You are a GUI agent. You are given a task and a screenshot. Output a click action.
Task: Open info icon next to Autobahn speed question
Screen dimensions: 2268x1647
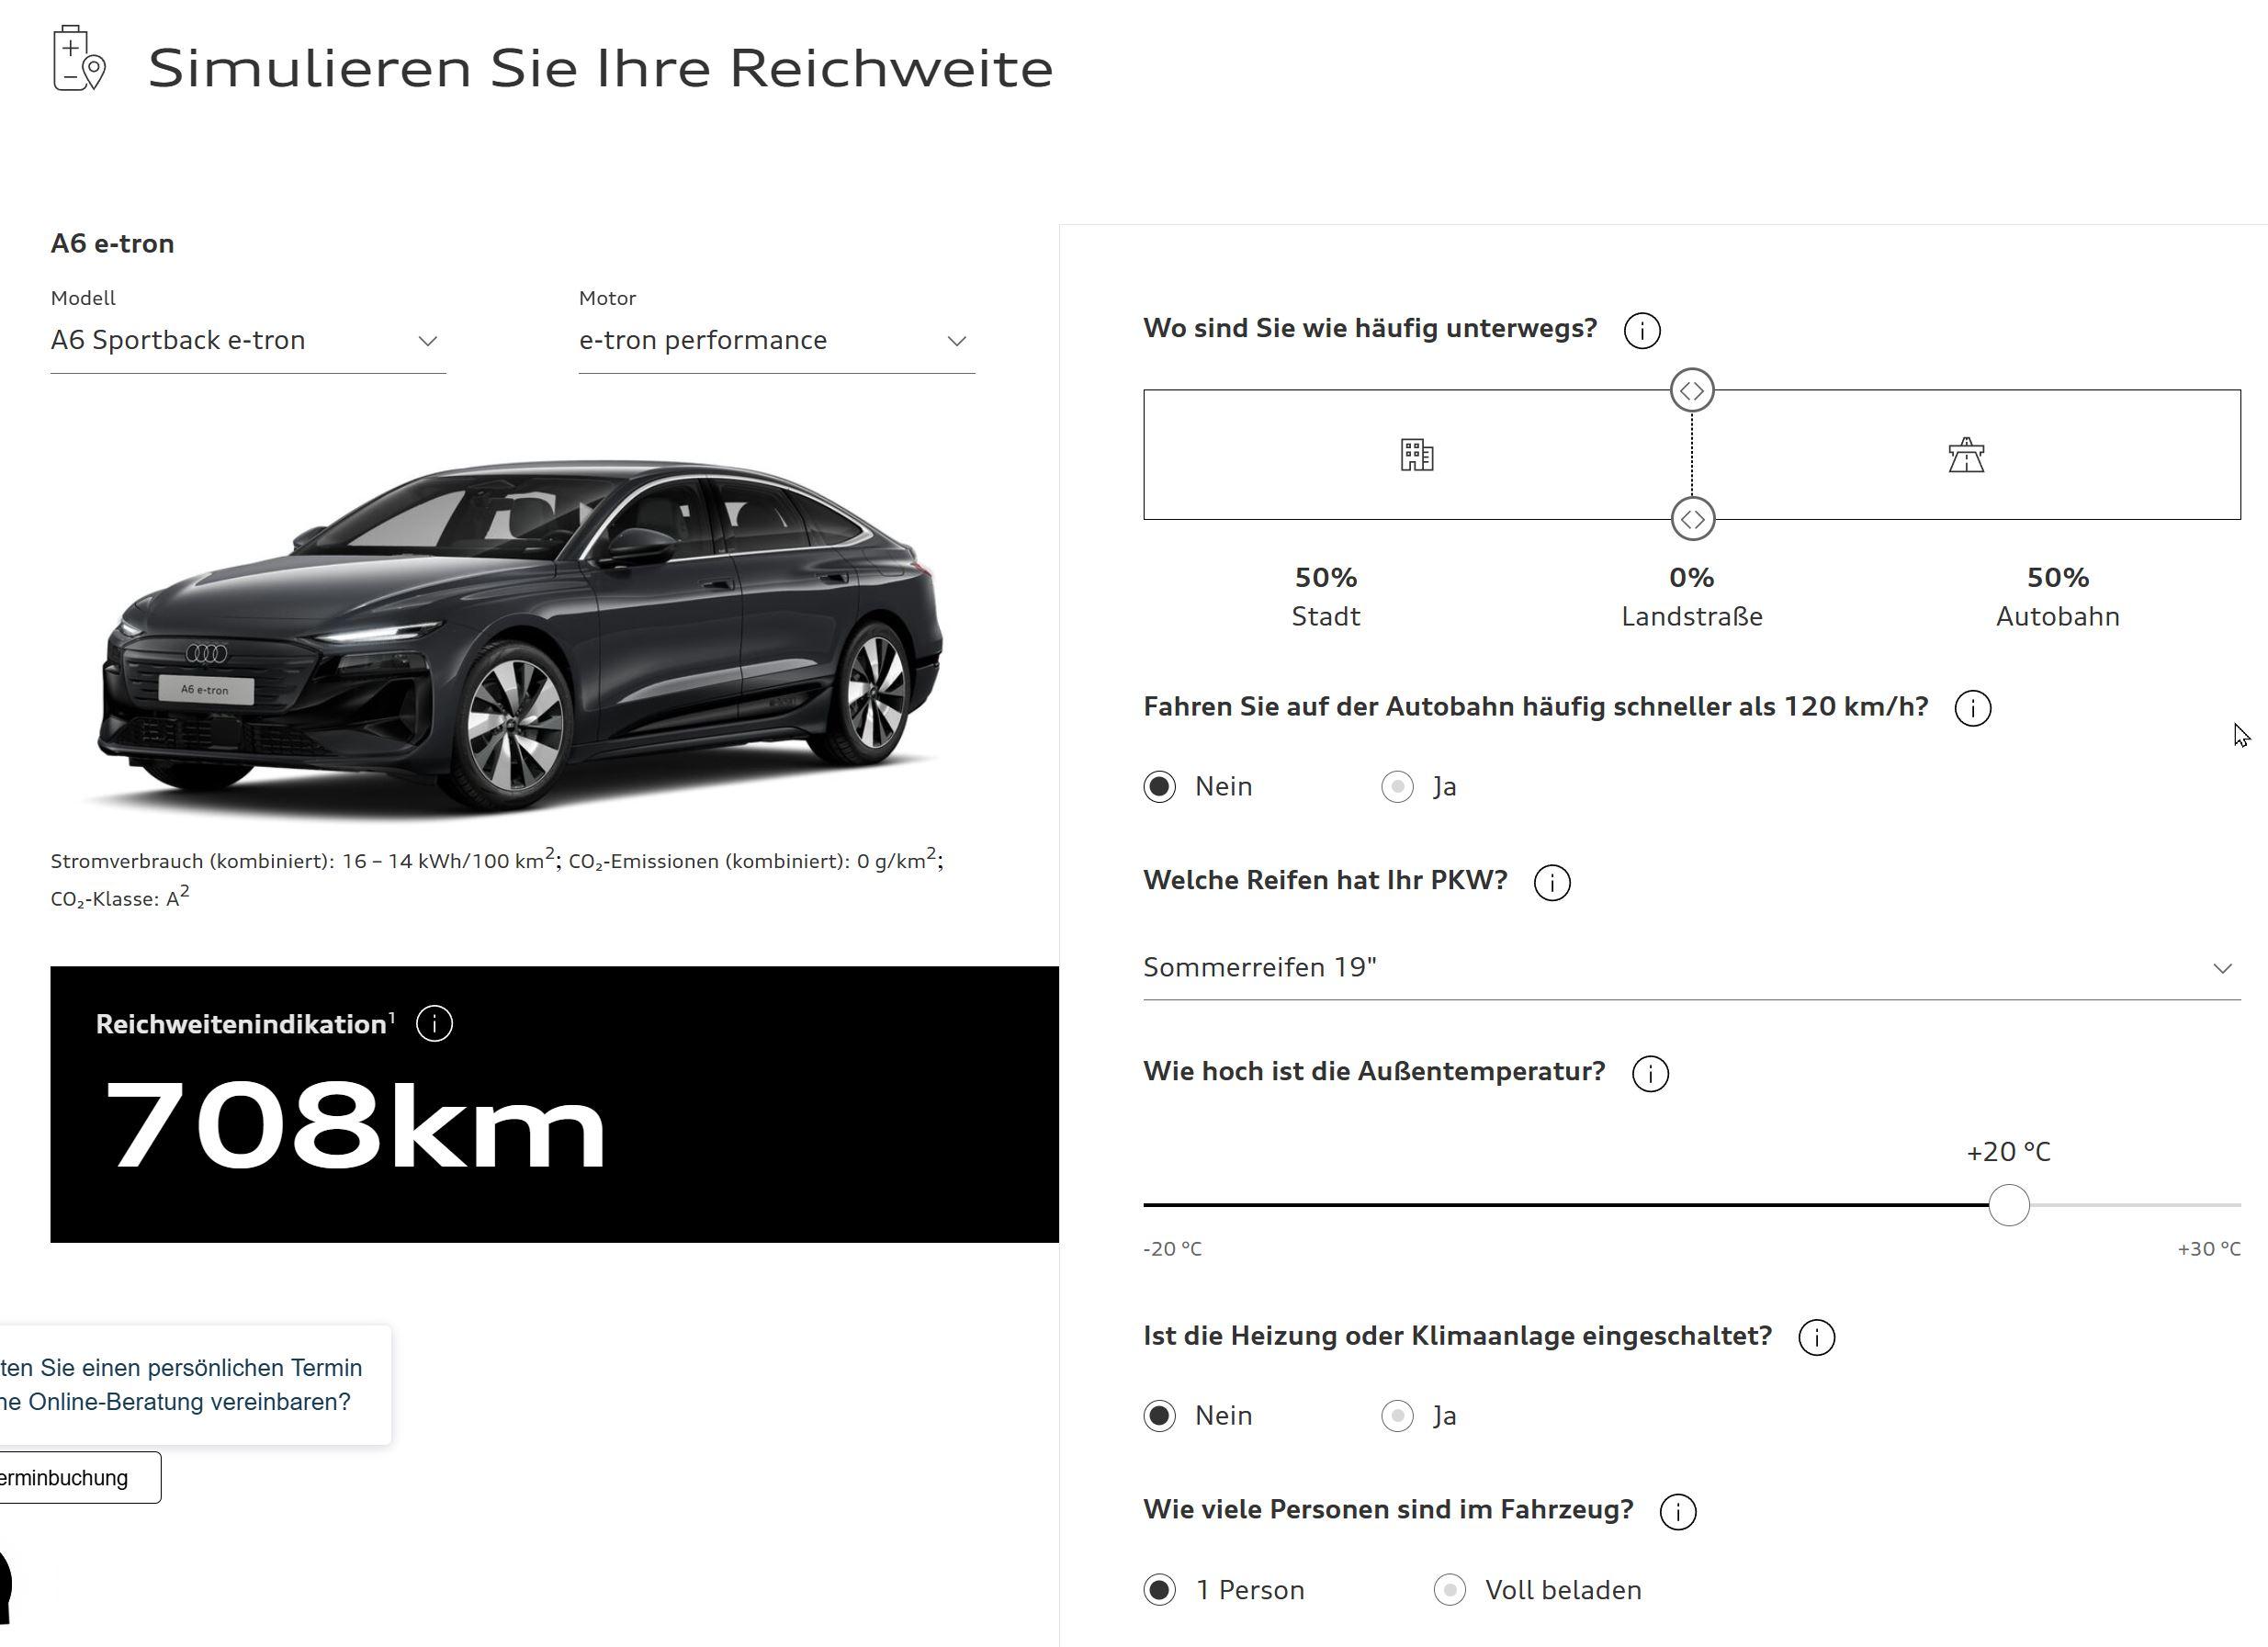[1972, 708]
